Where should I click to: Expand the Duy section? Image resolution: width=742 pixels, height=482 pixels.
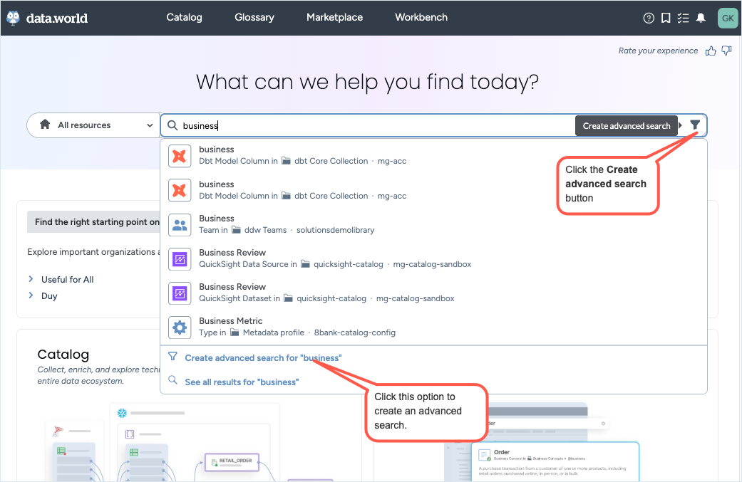coord(48,295)
